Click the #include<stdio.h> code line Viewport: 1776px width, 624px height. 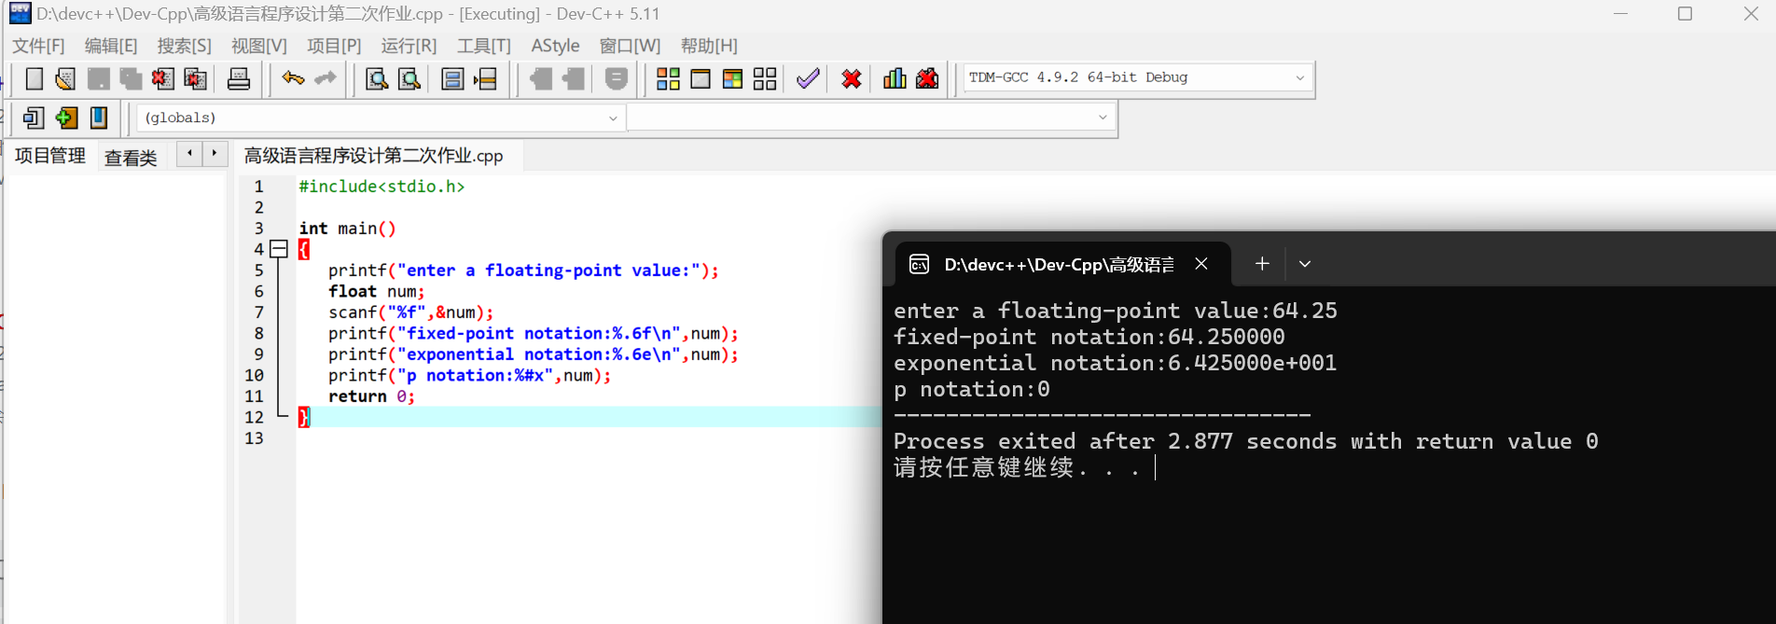[382, 187]
